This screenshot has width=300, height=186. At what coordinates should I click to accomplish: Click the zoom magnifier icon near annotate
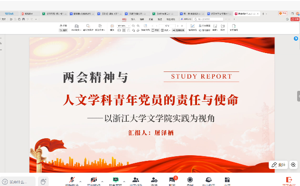coord(293,165)
